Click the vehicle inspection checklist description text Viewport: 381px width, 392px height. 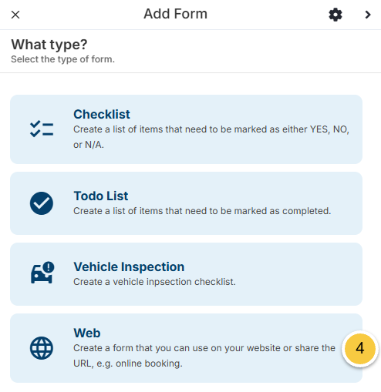point(154,282)
